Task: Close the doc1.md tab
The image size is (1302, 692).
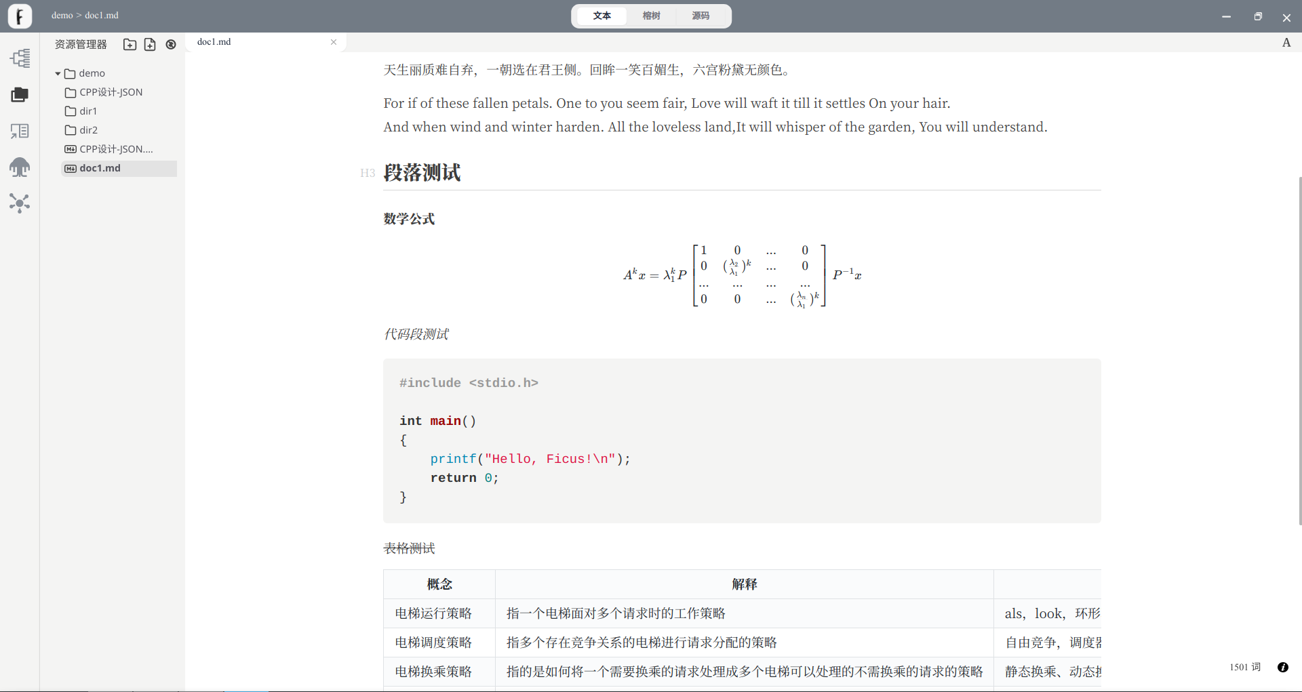Action: (334, 42)
